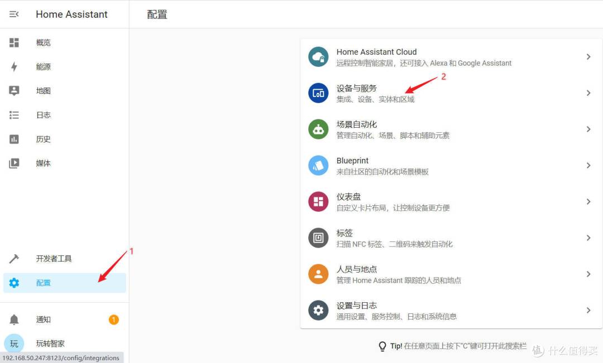Image resolution: width=603 pixels, height=363 pixels.
Task: Select 历史 in the sidebar
Action: click(x=65, y=139)
